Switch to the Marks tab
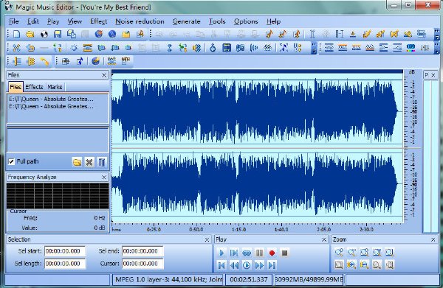This screenshot has height=288, width=443. point(55,87)
